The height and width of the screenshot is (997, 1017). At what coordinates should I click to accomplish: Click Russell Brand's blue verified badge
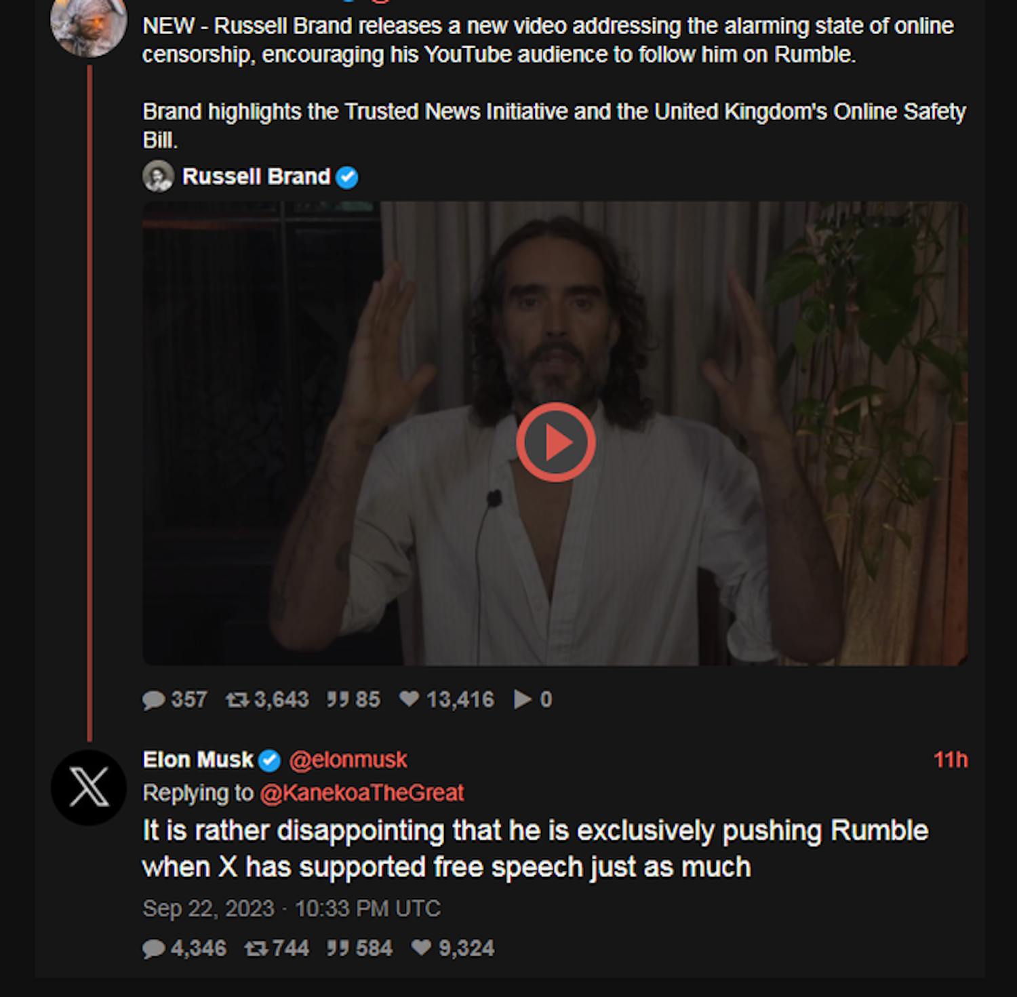[347, 177]
